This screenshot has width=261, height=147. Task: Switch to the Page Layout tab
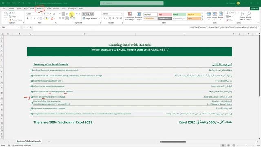pyautogui.click(x=29, y=9)
